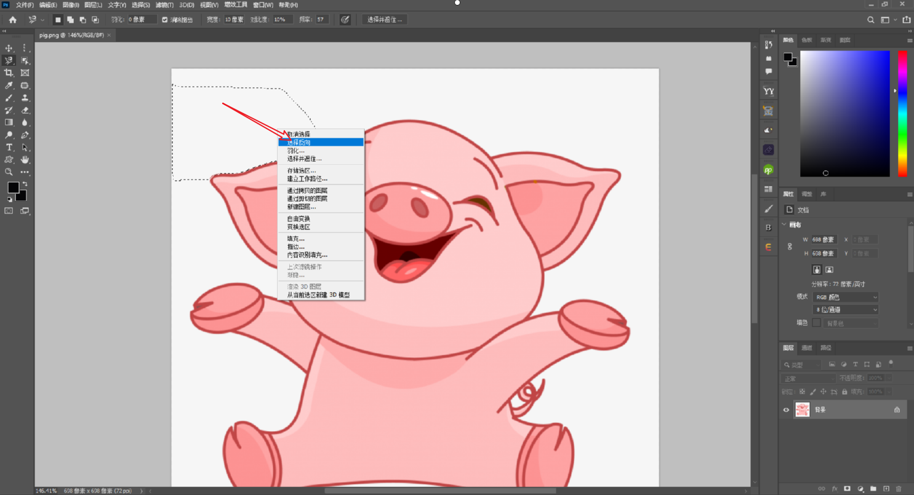Toggle Quick Mask mode icon
This screenshot has height=495, width=914.
coord(9,211)
